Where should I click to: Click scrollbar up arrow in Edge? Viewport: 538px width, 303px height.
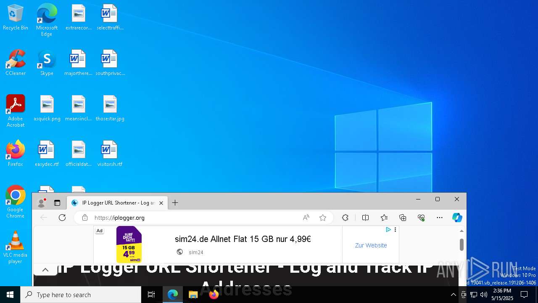(462, 231)
